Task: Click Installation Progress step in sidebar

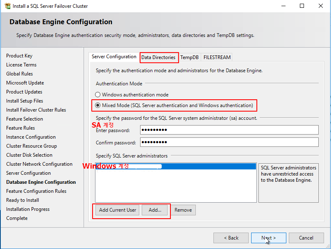Action: point(28,209)
